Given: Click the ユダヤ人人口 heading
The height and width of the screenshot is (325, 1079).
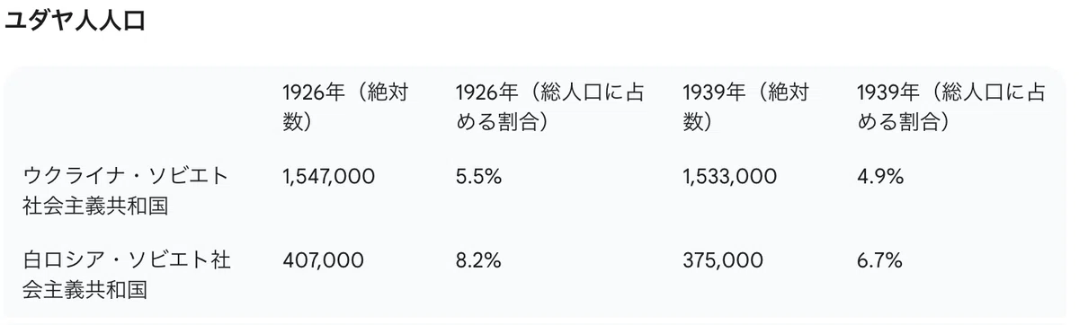Looking at the screenshot, I should click(x=75, y=22).
